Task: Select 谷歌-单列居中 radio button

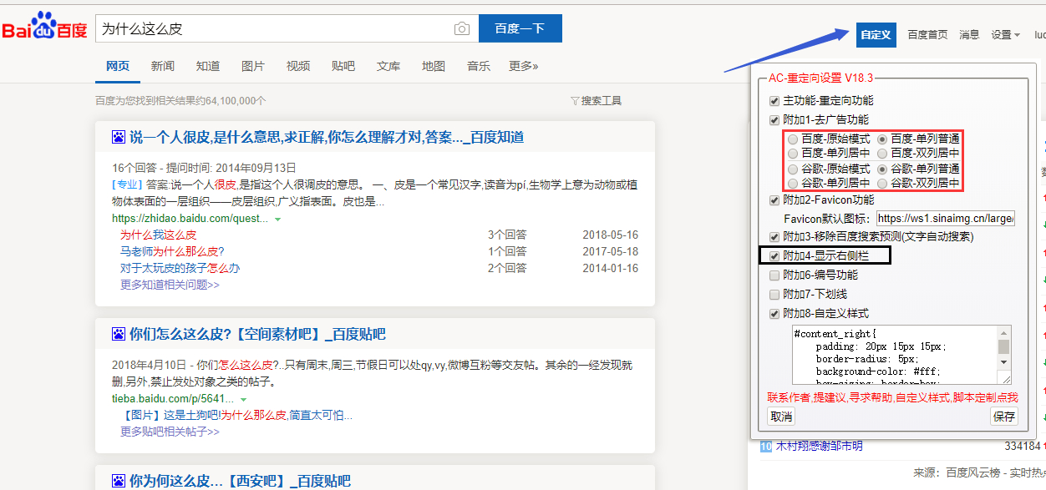Action: click(x=793, y=182)
